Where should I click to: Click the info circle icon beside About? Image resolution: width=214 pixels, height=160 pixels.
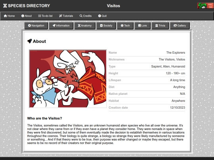click(23, 16)
